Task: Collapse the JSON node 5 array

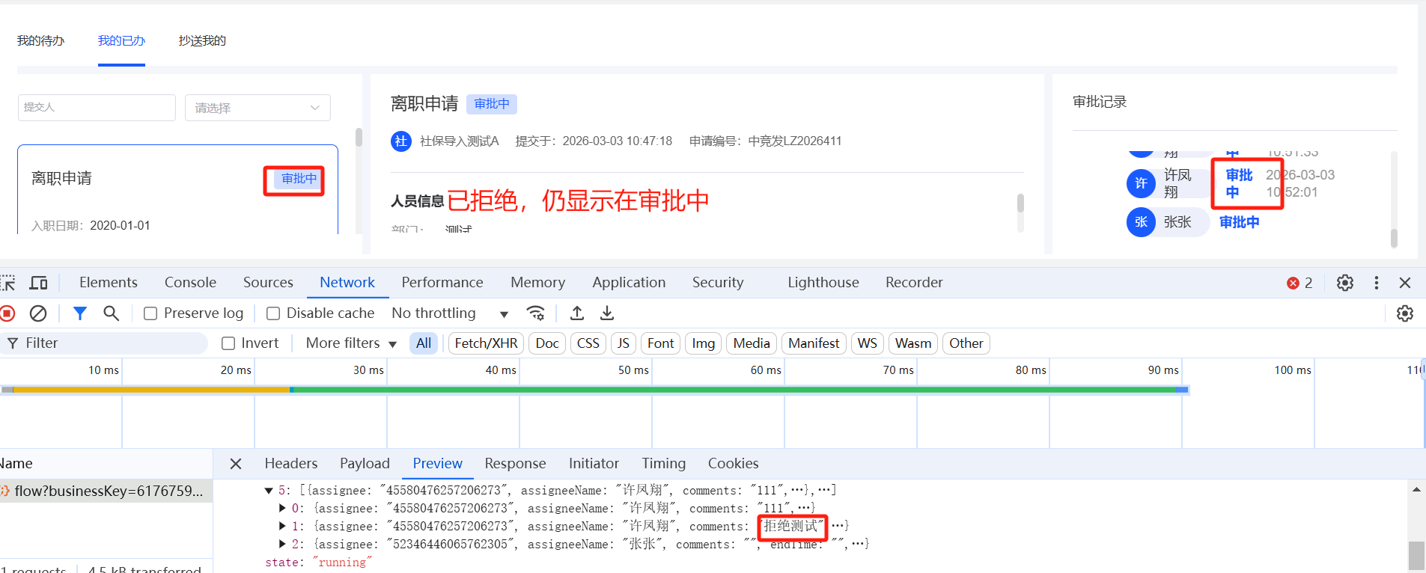Action: [269, 491]
